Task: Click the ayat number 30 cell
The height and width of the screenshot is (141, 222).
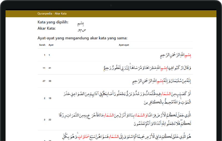Action: click(50, 81)
